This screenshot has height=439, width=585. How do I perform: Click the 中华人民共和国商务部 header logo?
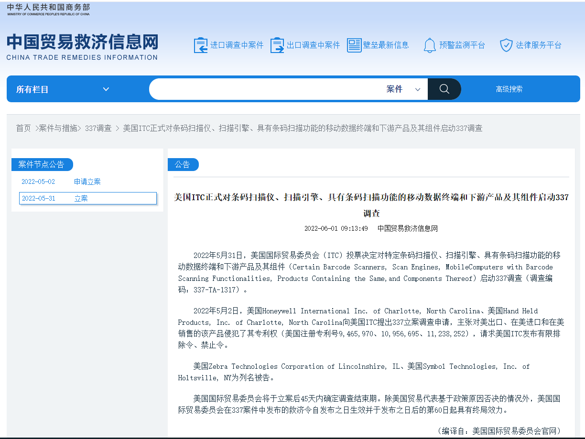[48, 9]
